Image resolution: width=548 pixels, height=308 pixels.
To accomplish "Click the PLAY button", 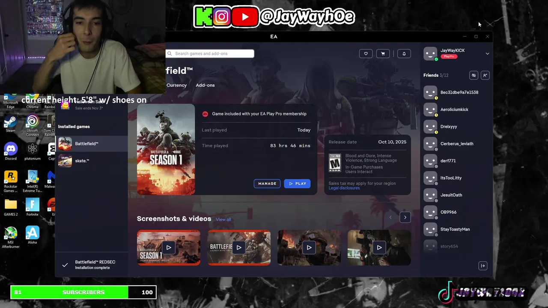I will (297, 184).
